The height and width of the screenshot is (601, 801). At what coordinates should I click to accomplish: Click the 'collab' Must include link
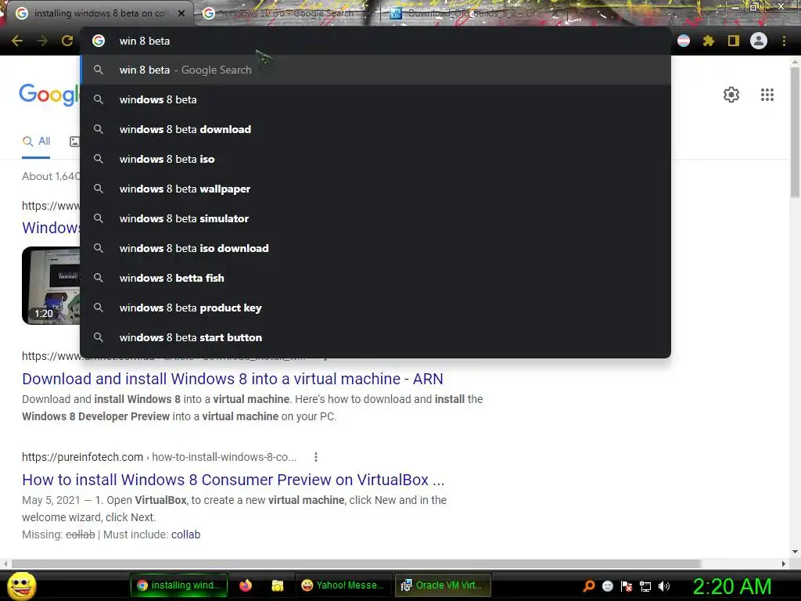(185, 534)
